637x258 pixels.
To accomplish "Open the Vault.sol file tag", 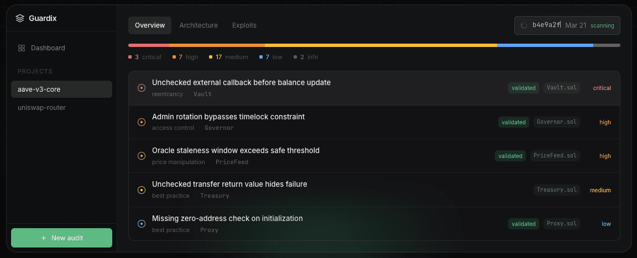I will coord(562,88).
